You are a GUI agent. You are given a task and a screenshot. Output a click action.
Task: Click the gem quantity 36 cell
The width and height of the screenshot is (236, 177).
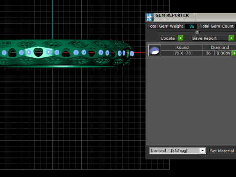click(x=208, y=53)
